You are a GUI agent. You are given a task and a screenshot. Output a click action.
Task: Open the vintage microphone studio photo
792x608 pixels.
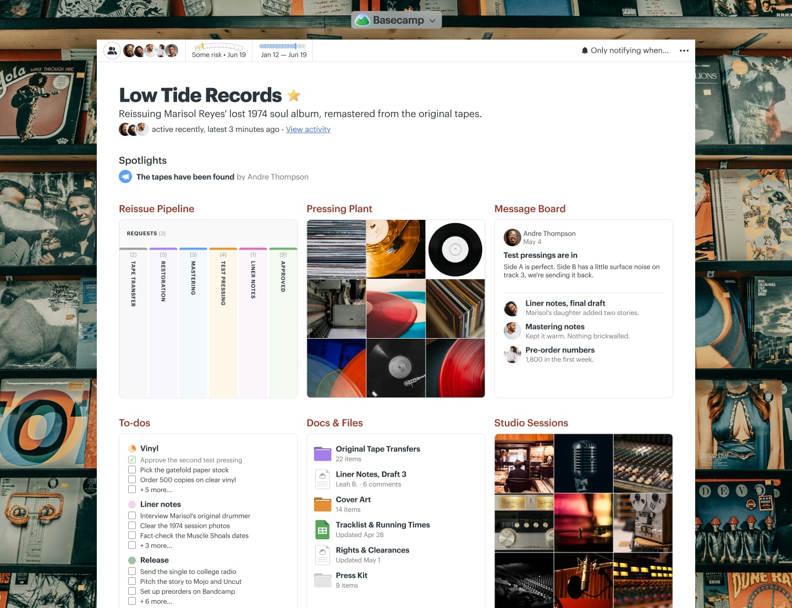[584, 463]
